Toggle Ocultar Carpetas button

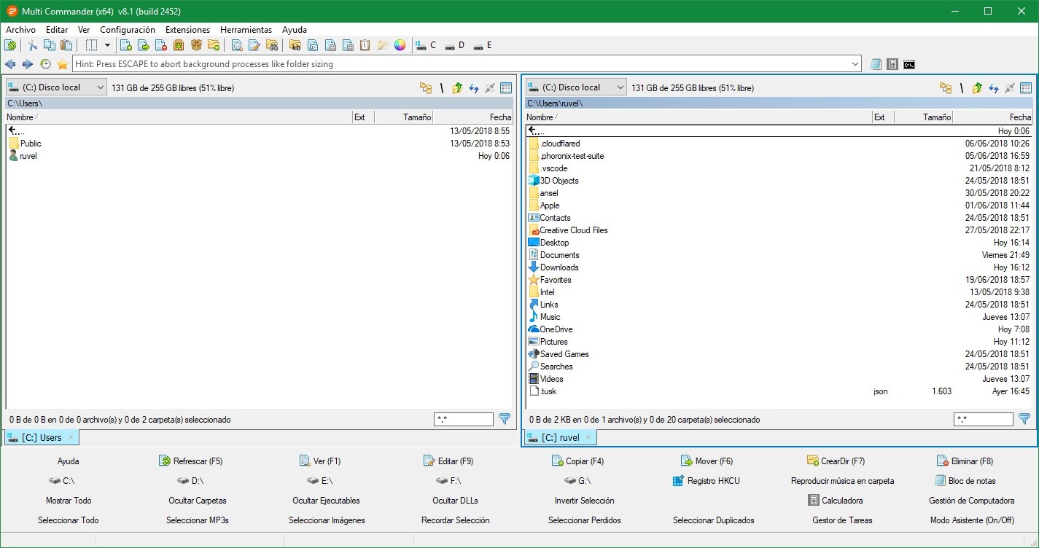pyautogui.click(x=197, y=501)
